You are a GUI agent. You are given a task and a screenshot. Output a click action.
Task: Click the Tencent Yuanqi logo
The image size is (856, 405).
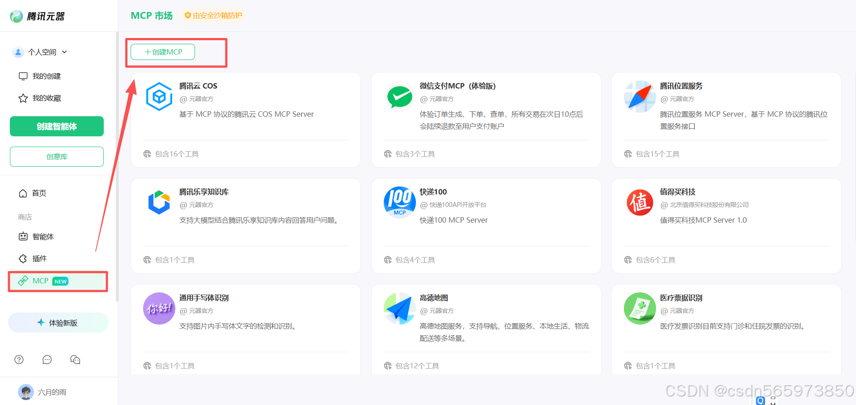point(37,16)
